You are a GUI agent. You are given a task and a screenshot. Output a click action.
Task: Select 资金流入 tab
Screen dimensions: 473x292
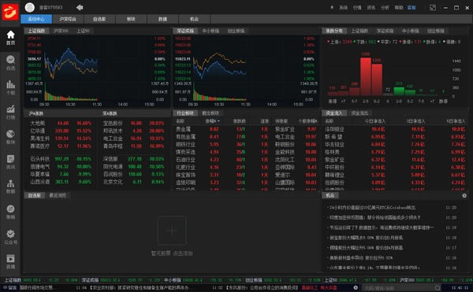click(x=334, y=113)
